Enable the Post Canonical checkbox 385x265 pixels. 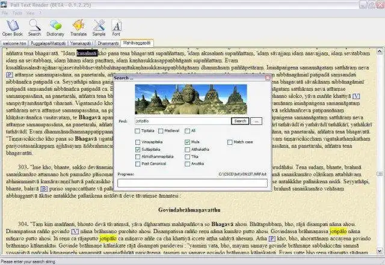tap(138, 163)
